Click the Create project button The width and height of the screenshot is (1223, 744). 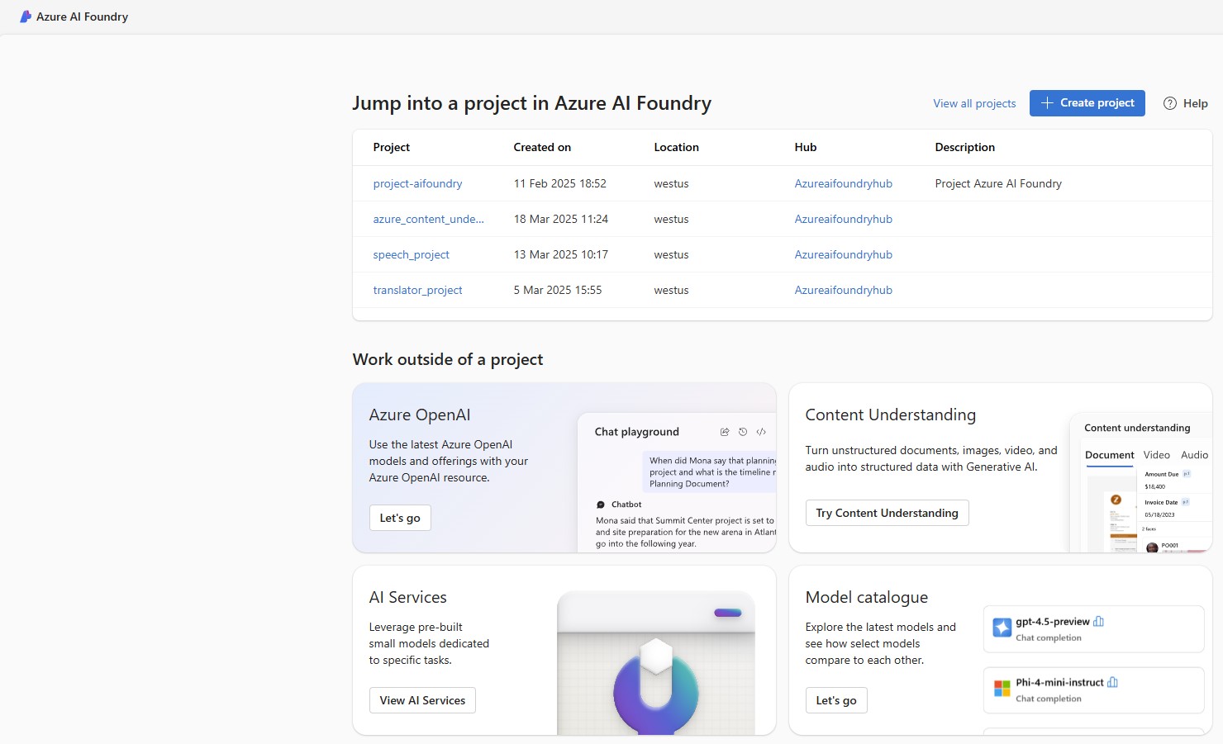[1087, 103]
